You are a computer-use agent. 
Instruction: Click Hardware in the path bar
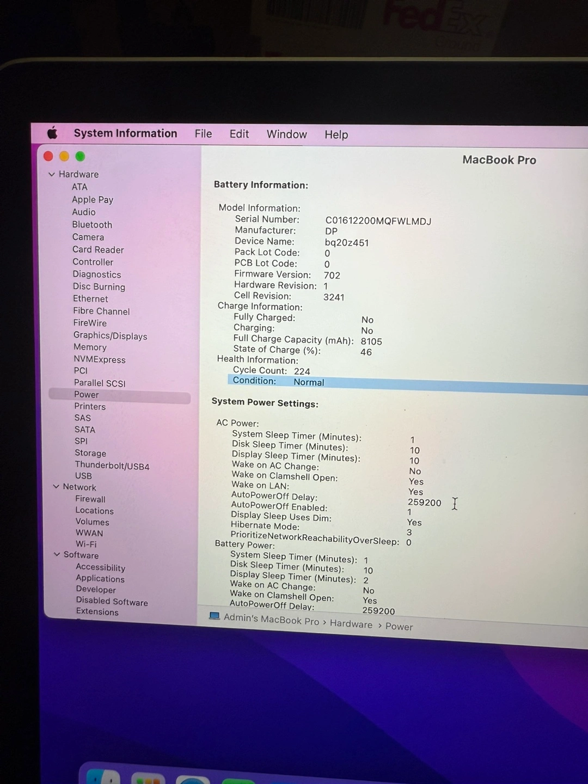351,624
